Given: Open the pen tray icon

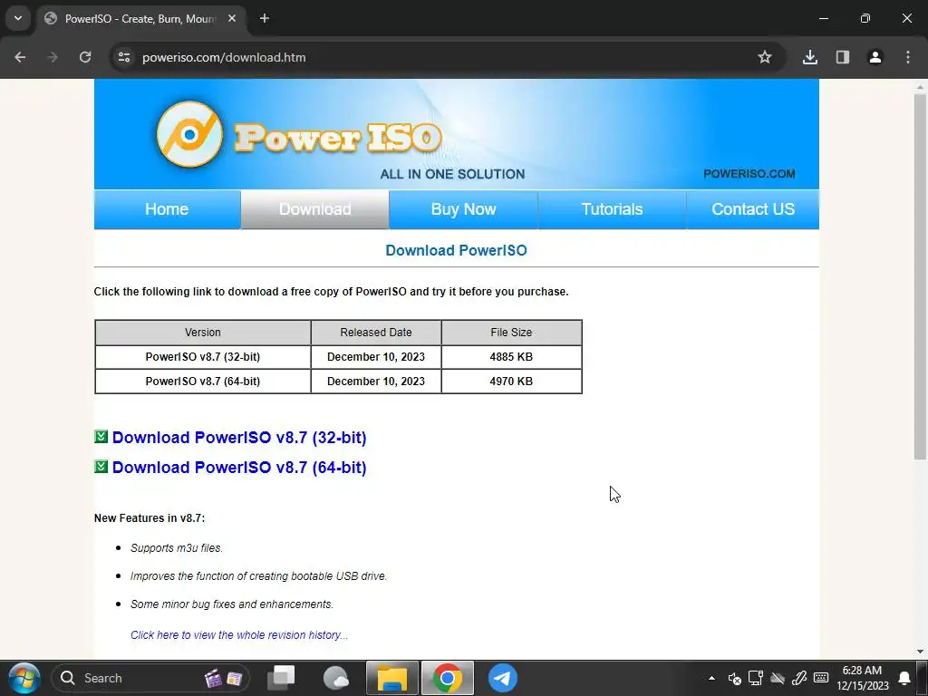Looking at the screenshot, I should 799,678.
